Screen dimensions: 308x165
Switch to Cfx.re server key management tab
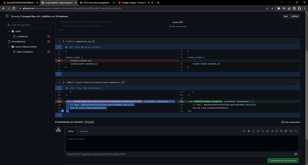tap(97, 3)
